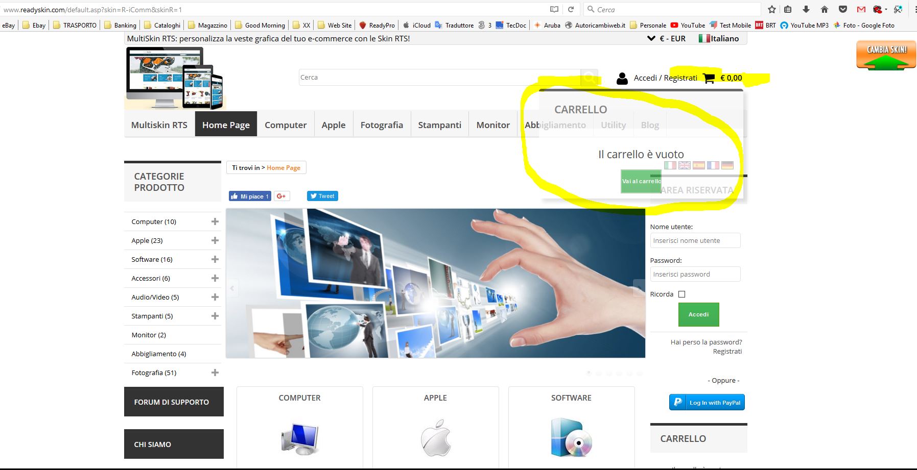917x470 pixels.
Task: Click the Hai perso la password? link
Action: pyautogui.click(x=707, y=342)
